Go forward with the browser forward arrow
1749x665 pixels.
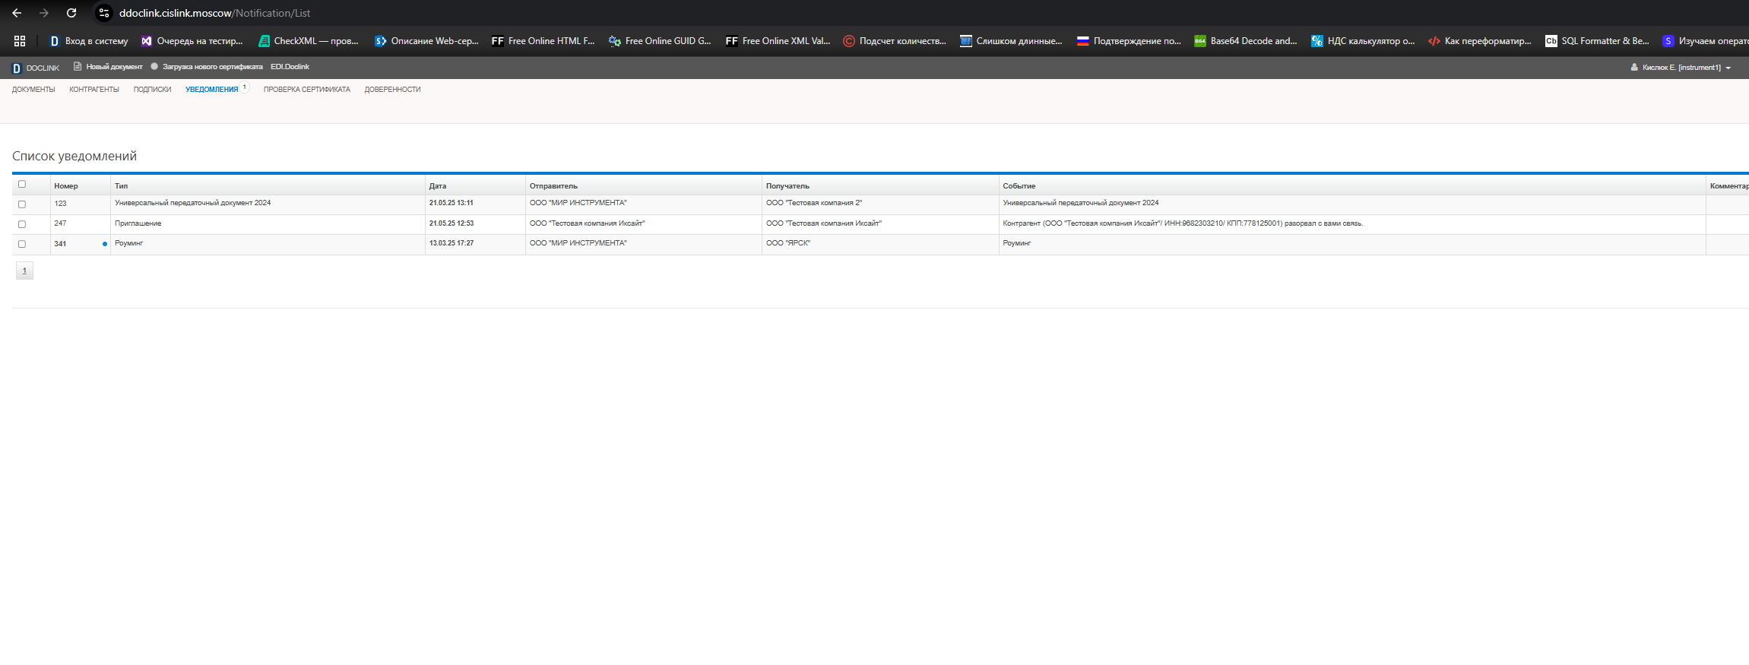(44, 13)
